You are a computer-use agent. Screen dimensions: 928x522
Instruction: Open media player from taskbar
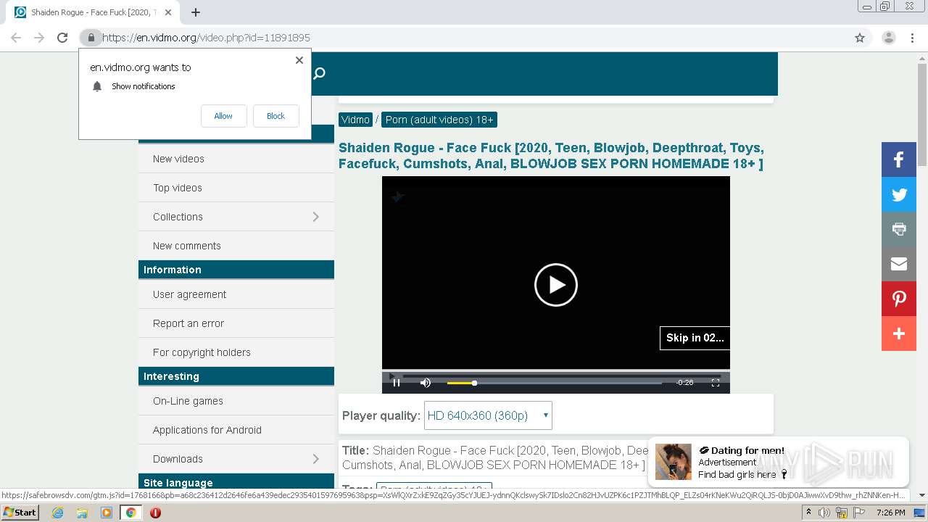(107, 513)
